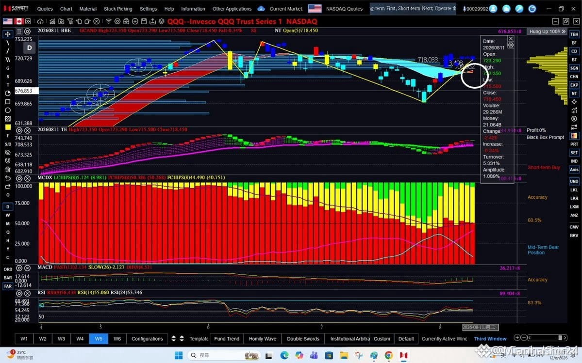Click the magnet snap tool

click(x=7, y=161)
